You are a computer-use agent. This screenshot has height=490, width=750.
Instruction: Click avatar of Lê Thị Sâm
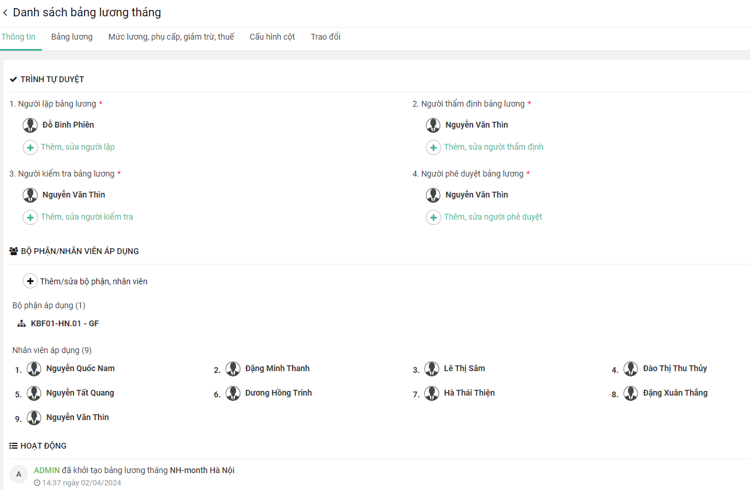(432, 369)
